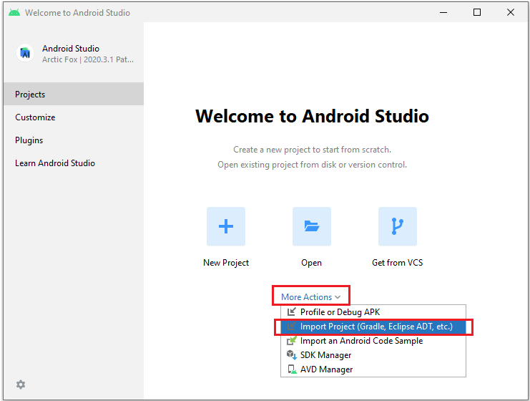Viewport: 530px width, 401px height.
Task: Select the Projects sidebar item
Action: [30, 95]
